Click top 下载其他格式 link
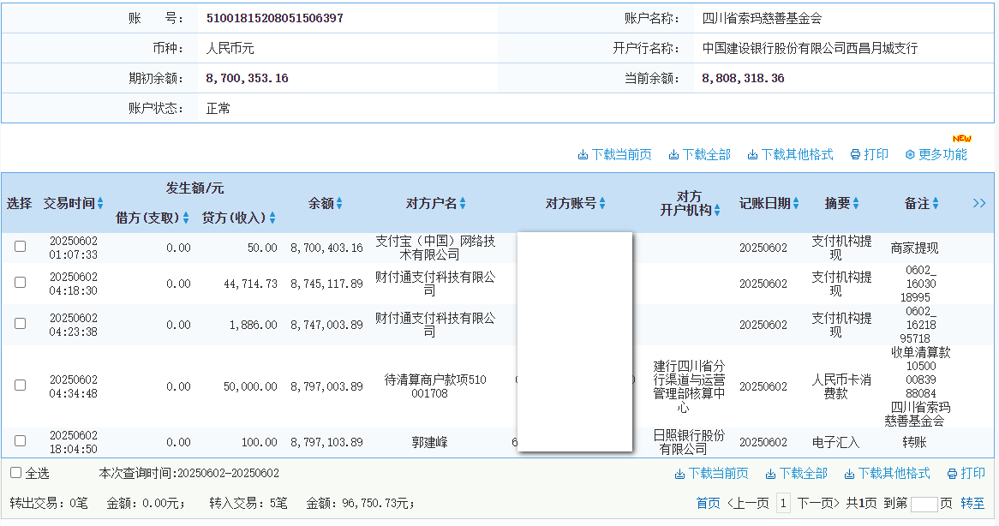Screen dimensions: 999x526 point(797,155)
